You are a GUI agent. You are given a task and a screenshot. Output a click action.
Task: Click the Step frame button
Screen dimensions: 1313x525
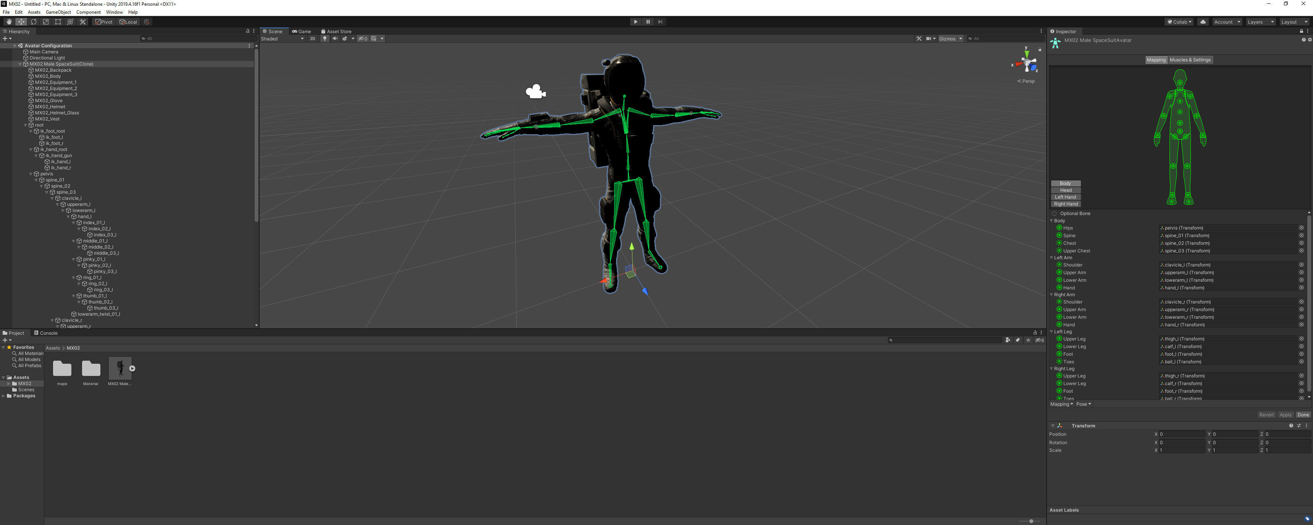tap(660, 22)
